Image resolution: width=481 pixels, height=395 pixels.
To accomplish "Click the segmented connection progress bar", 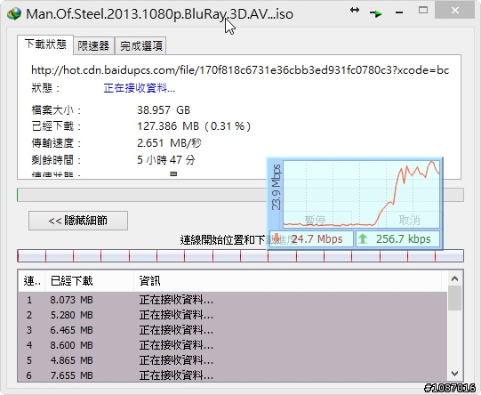I will 240,255.
